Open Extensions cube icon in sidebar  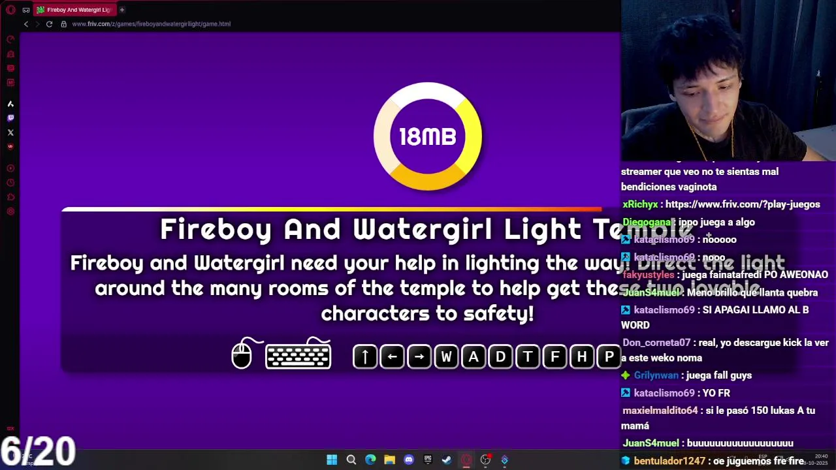click(10, 197)
